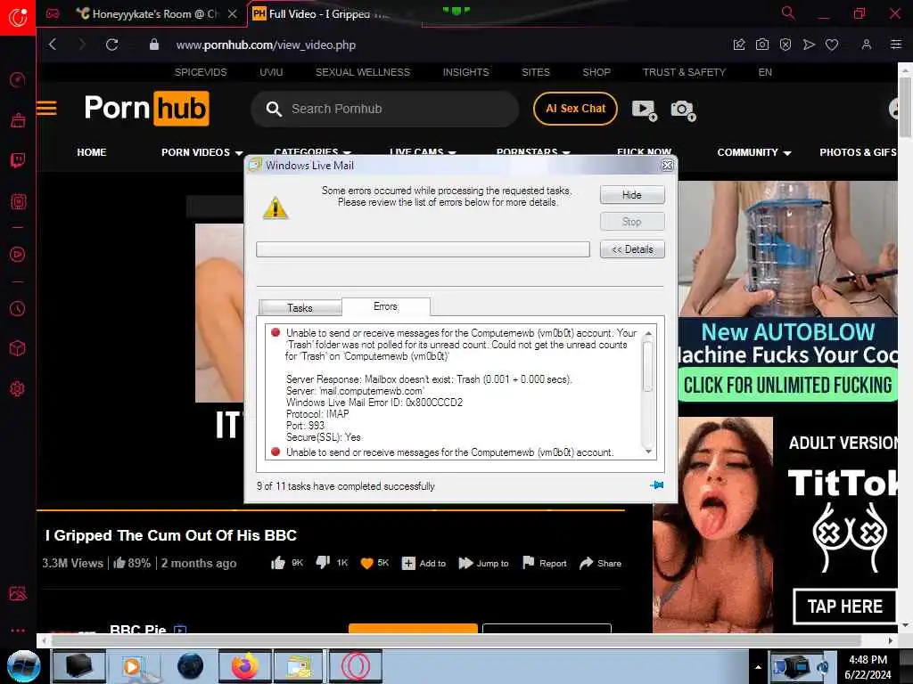Bookmark page with the heart toolbar icon

pos(832,45)
